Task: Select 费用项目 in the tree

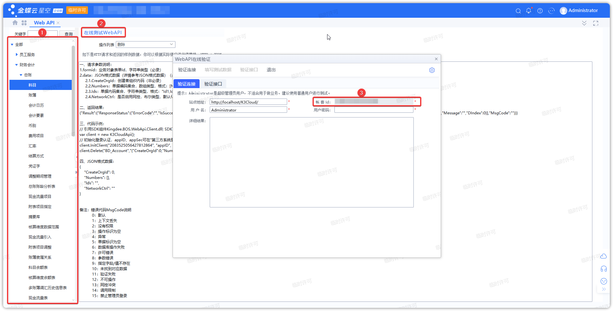Action: 36,136
